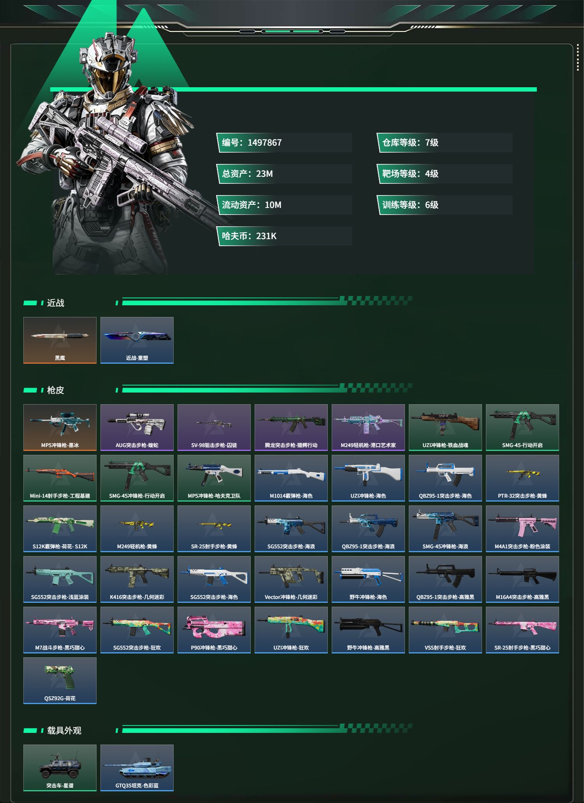The image size is (584, 803).
Task: Select the 腾龙突击步枪-猎鳄行动 skin card
Action: (x=291, y=428)
